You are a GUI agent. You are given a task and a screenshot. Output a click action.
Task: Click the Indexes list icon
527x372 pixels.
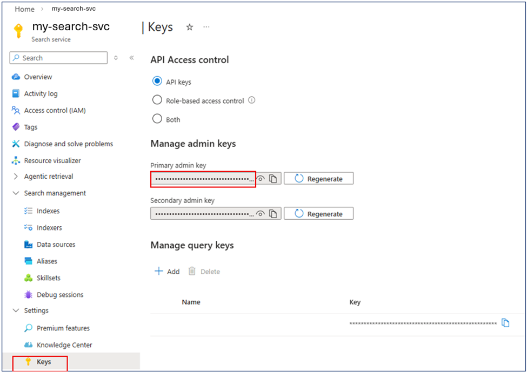pyautogui.click(x=28, y=211)
